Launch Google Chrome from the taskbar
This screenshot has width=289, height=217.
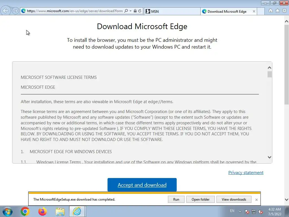pos(25,211)
